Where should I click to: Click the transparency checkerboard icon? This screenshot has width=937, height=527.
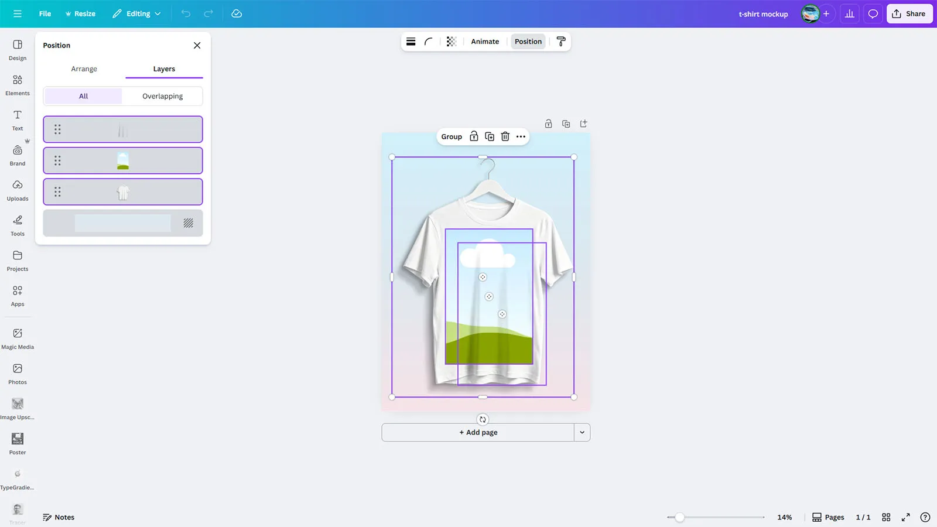(451, 42)
